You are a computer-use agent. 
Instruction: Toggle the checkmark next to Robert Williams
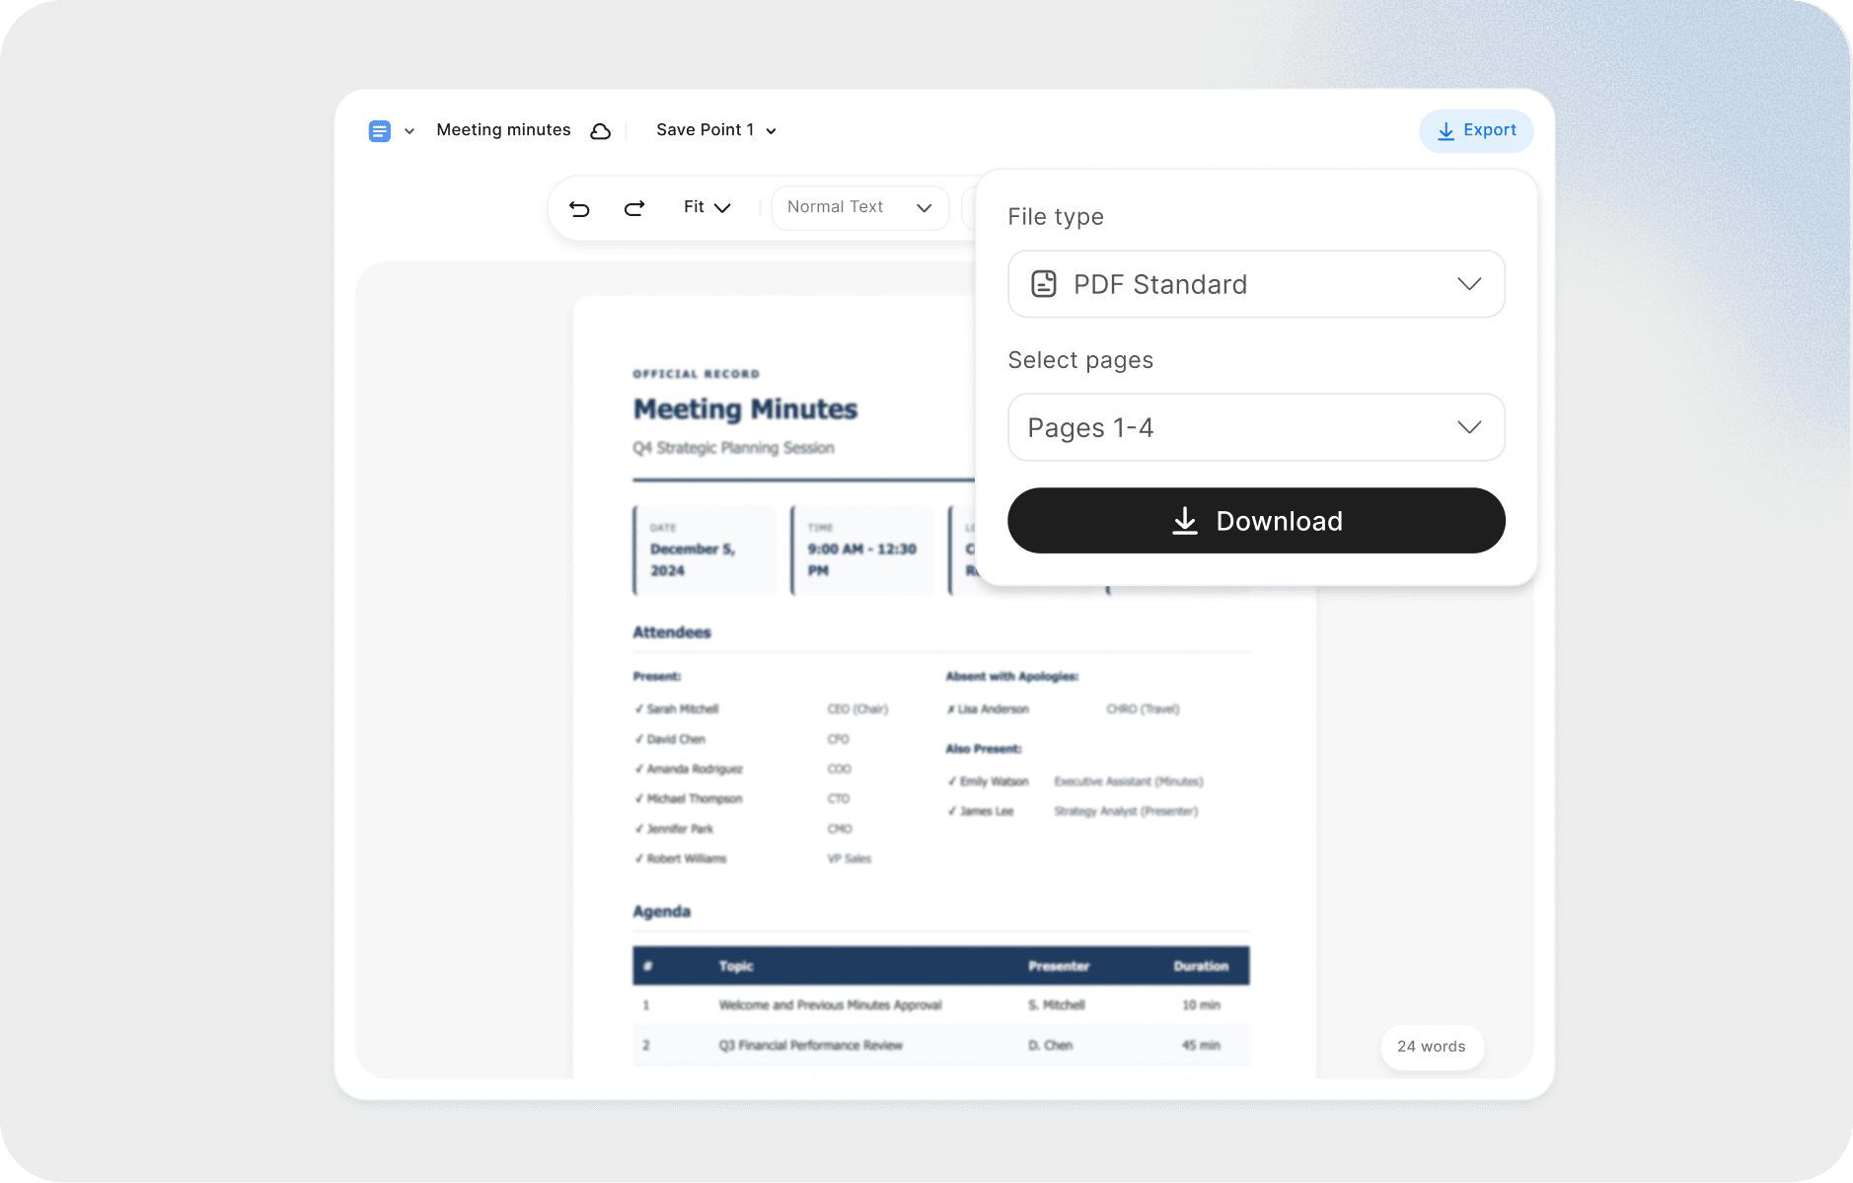point(638,858)
